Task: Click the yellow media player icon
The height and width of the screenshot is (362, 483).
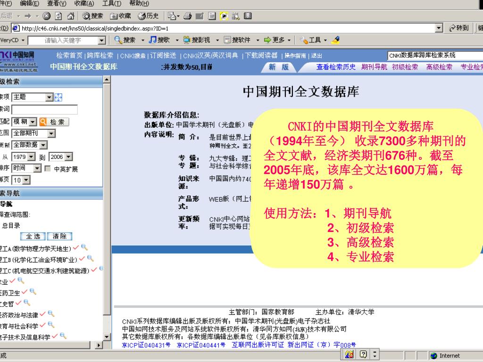Action: pyautogui.click(x=224, y=16)
